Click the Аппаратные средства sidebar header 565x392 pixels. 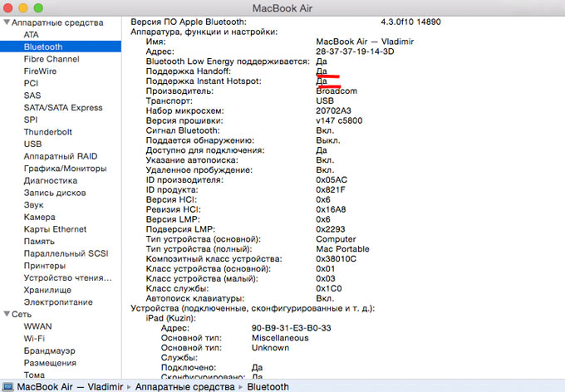click(x=57, y=22)
